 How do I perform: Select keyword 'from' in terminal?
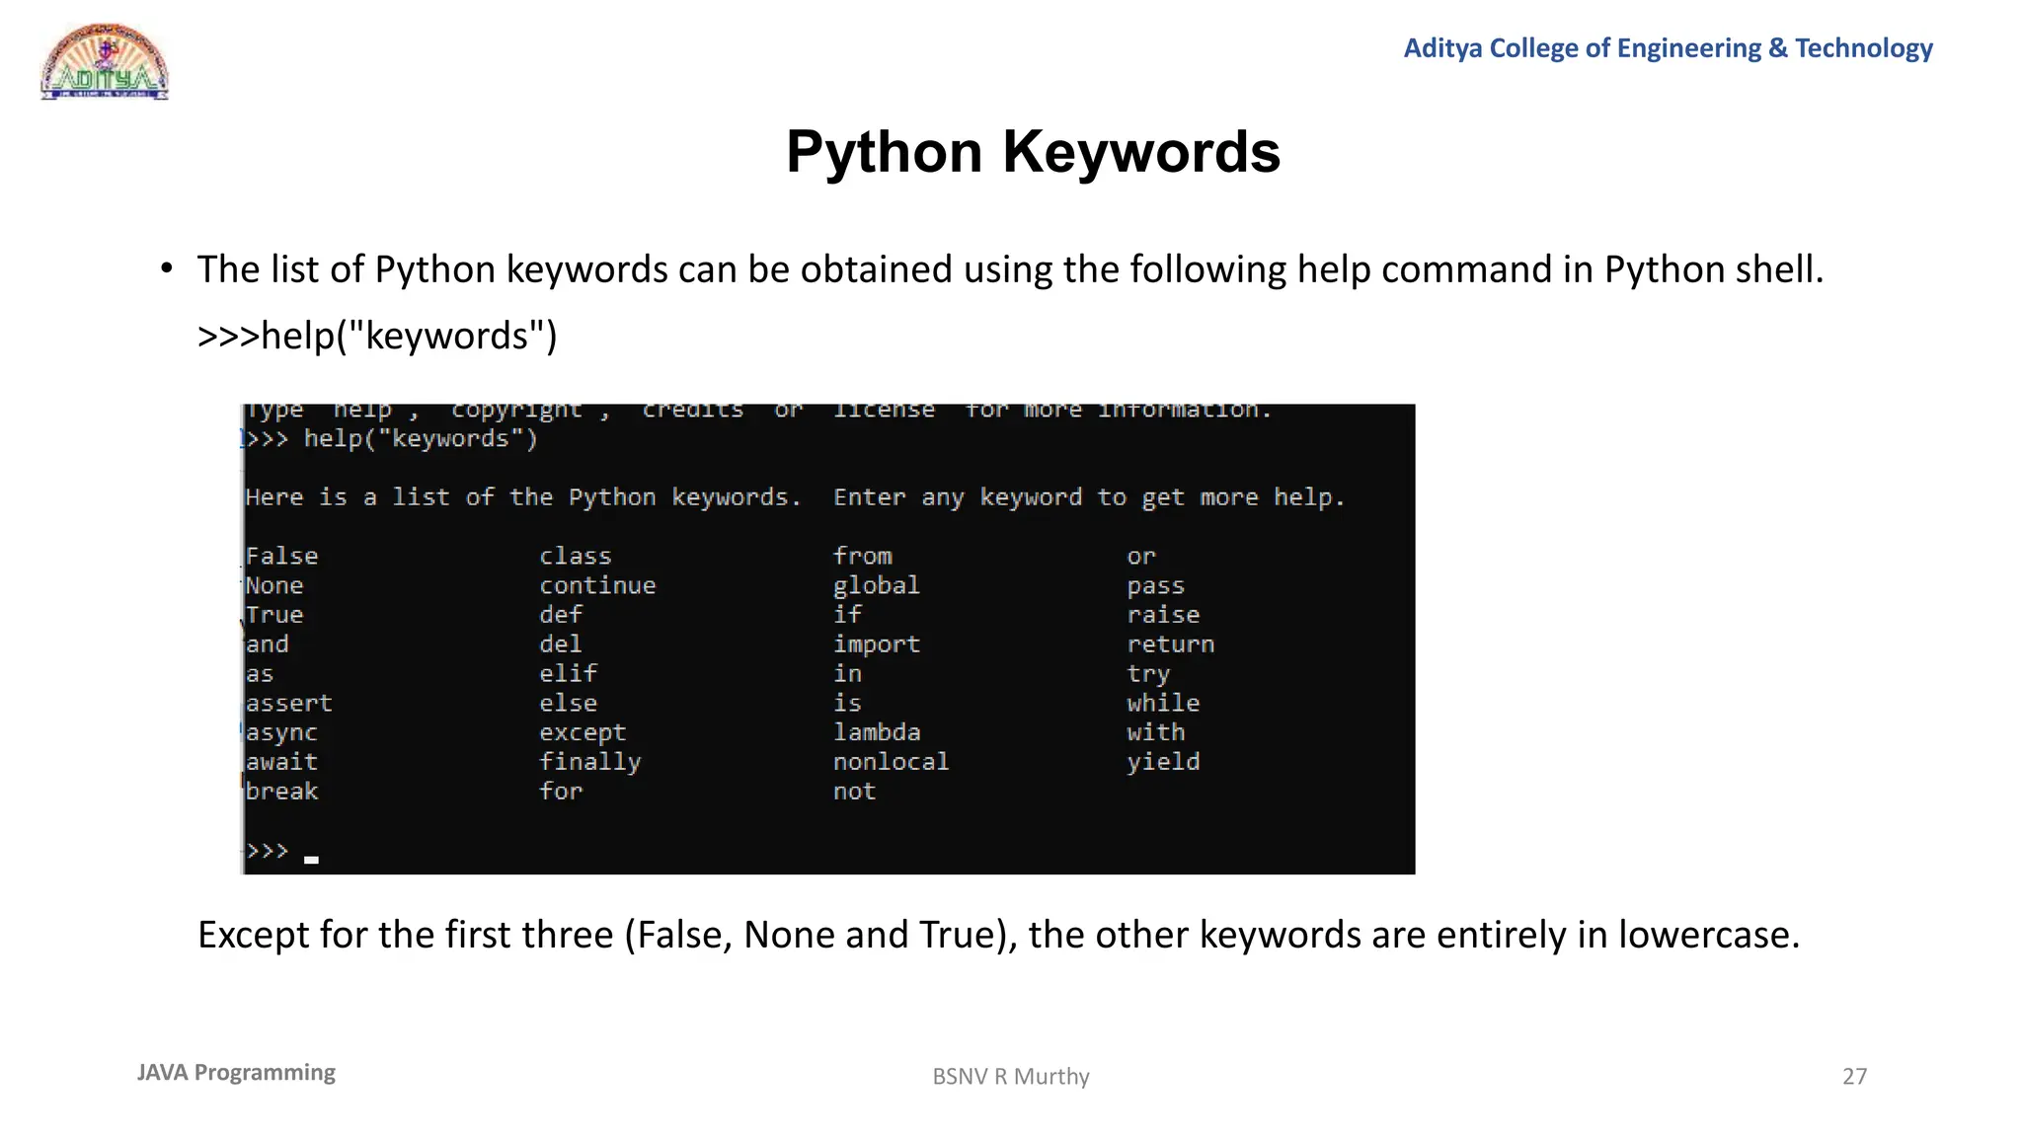pyautogui.click(x=863, y=556)
